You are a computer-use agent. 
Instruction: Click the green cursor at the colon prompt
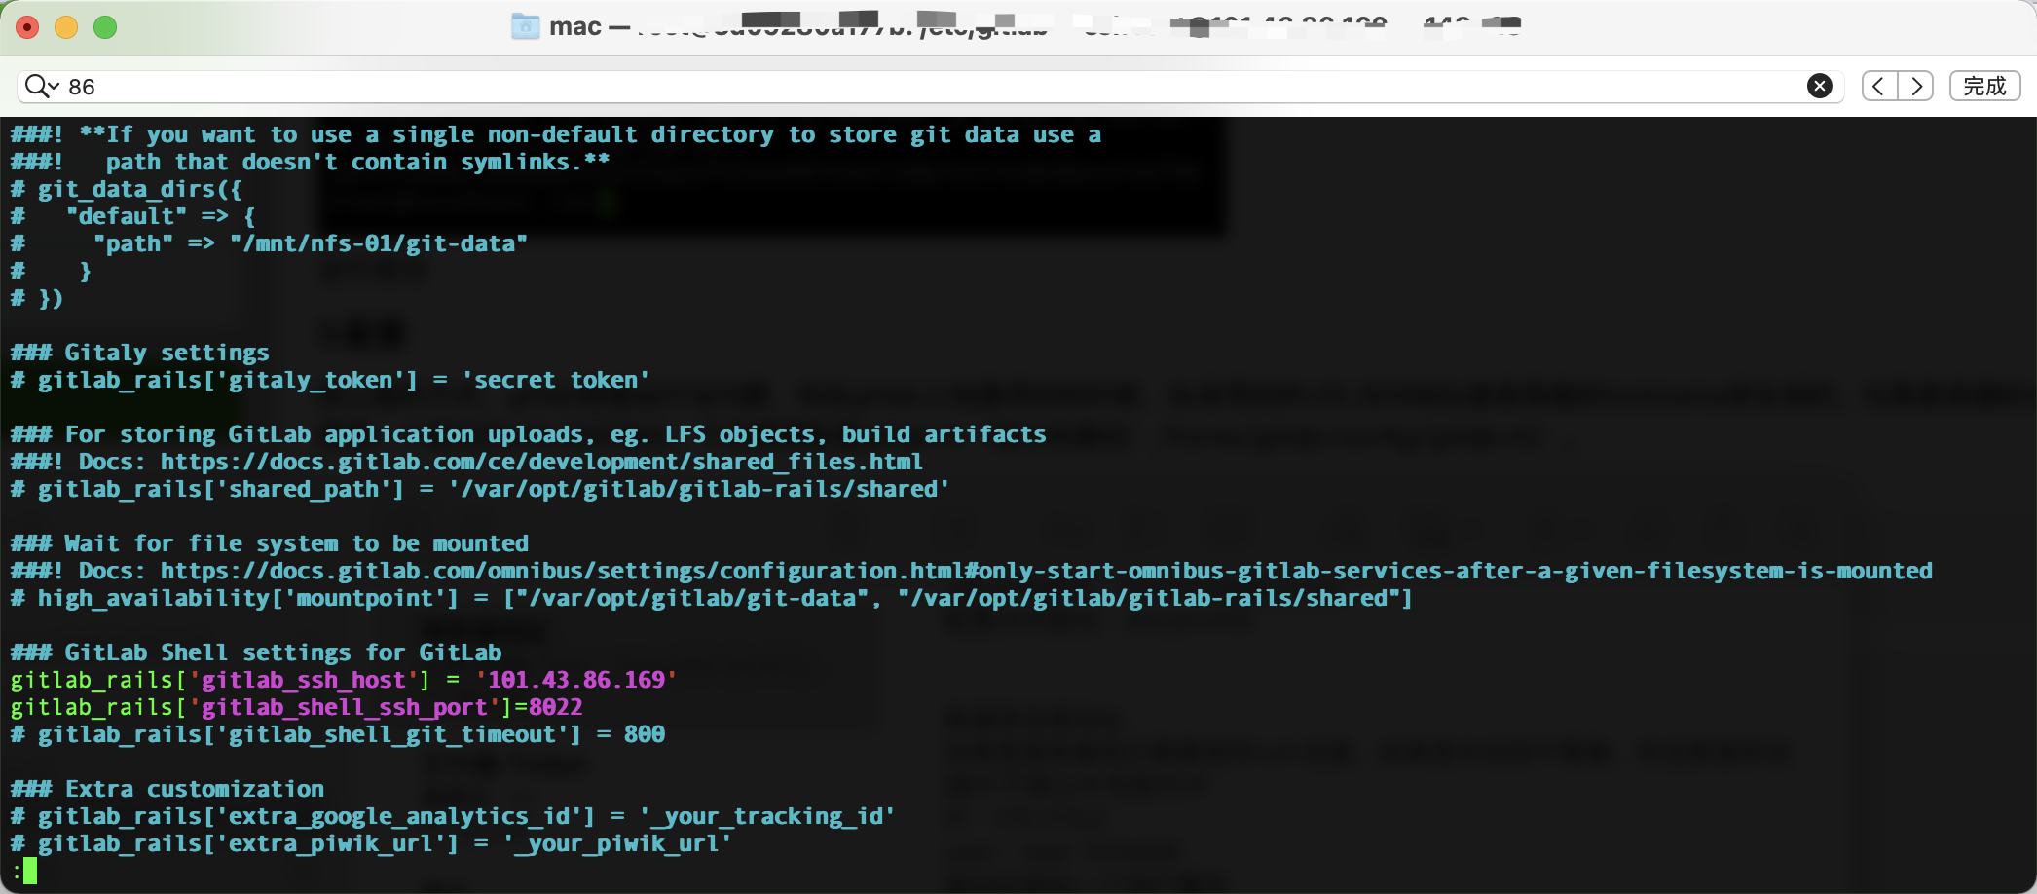[x=30, y=871]
